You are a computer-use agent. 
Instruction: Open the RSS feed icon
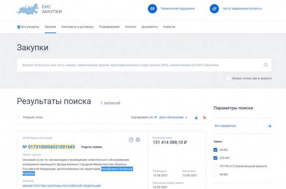[205, 117]
